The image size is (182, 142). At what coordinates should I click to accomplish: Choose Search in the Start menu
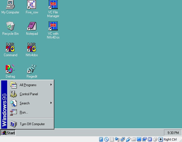[x=31, y=103]
